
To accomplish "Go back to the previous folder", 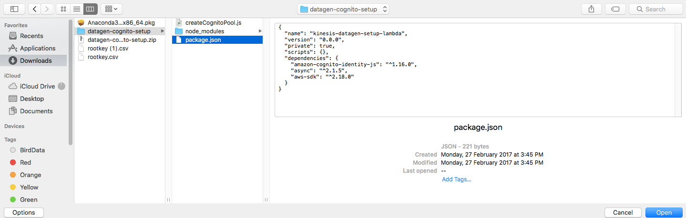I will pos(34,9).
